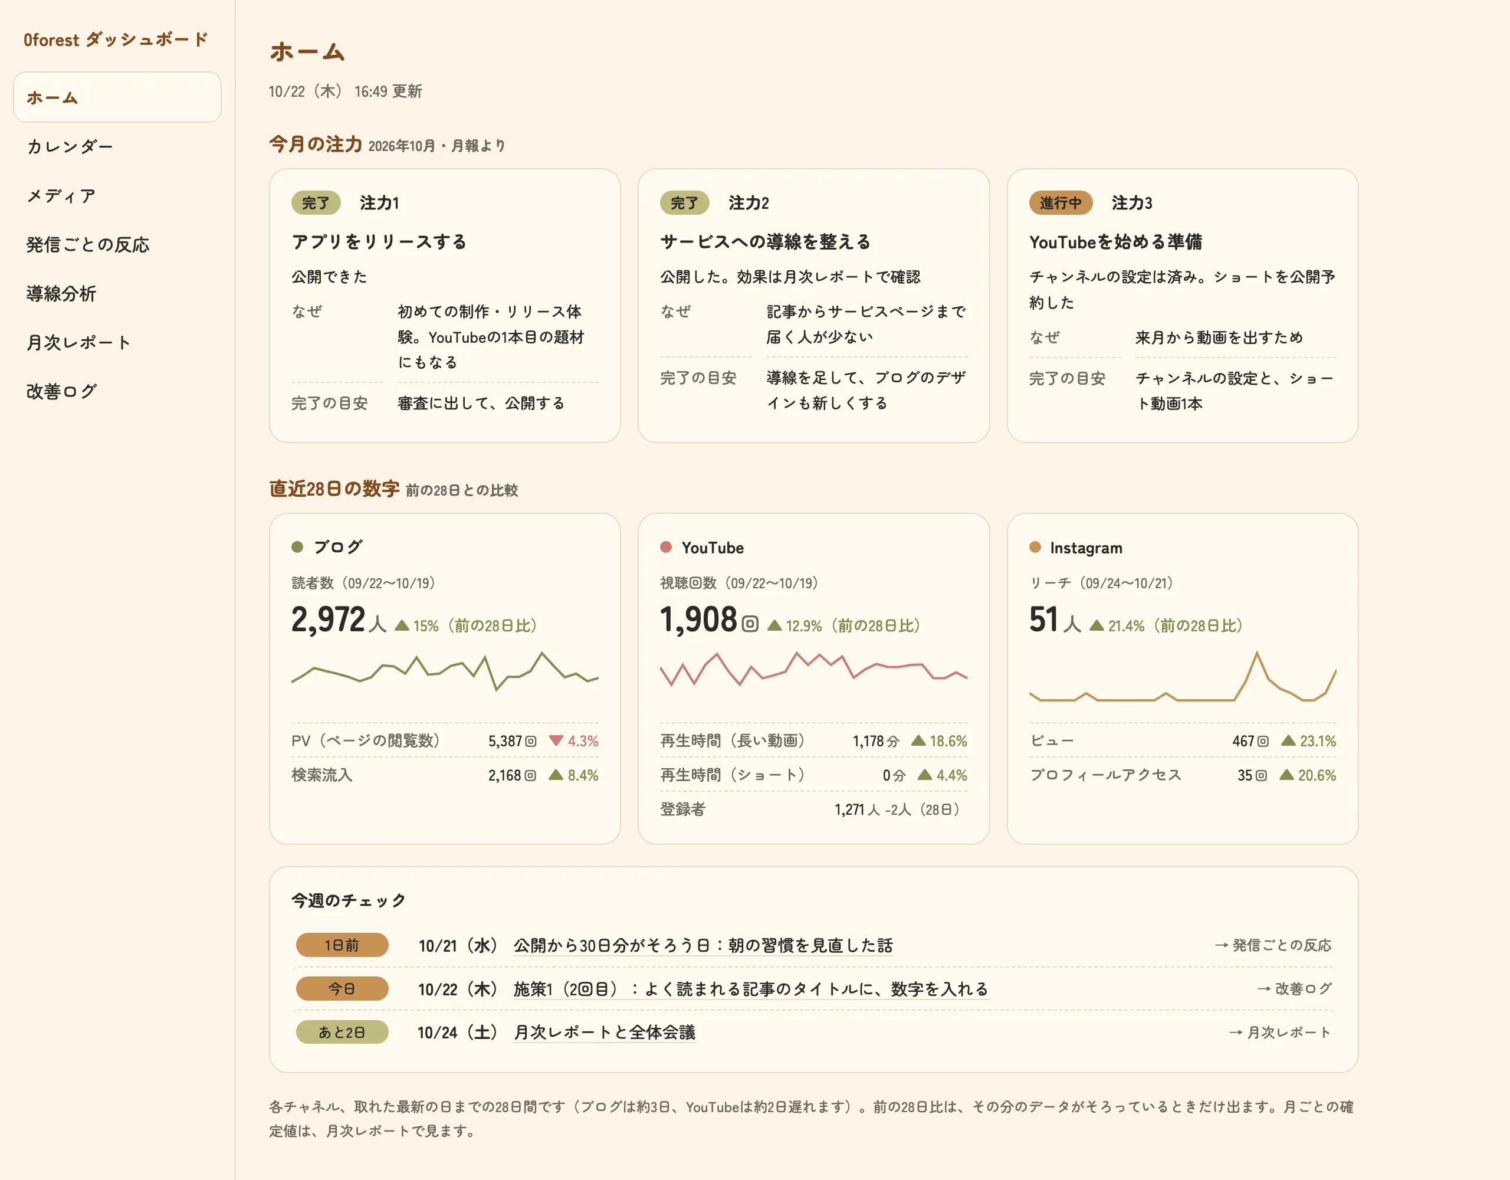The width and height of the screenshot is (1510, 1180).
Task: Open the ホーム sidebar item
Action: (x=117, y=97)
